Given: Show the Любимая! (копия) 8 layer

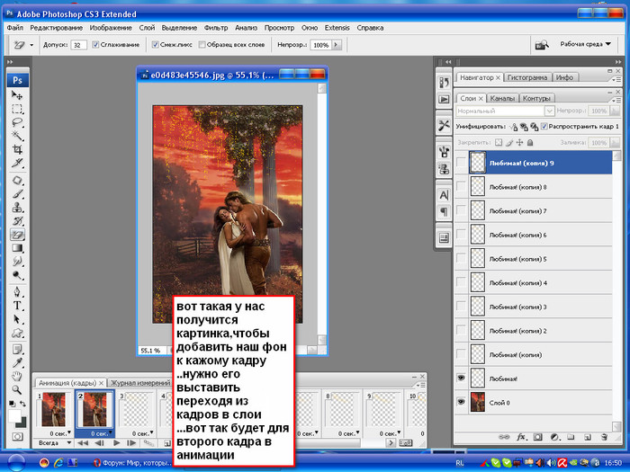Looking at the screenshot, I should [x=461, y=187].
